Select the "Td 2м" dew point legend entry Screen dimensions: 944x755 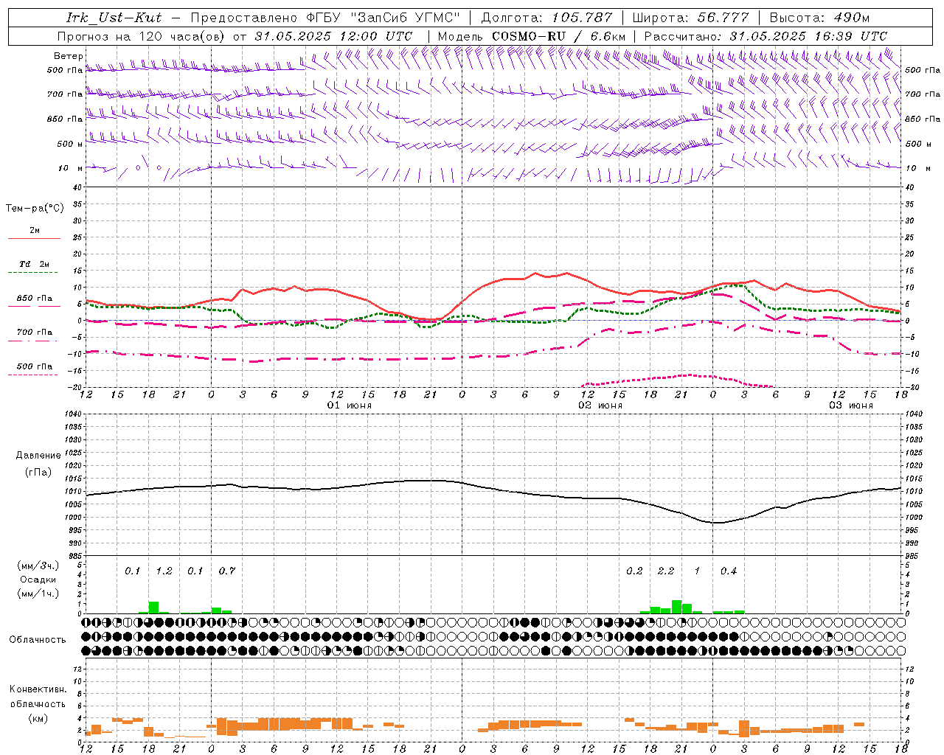coord(34,264)
